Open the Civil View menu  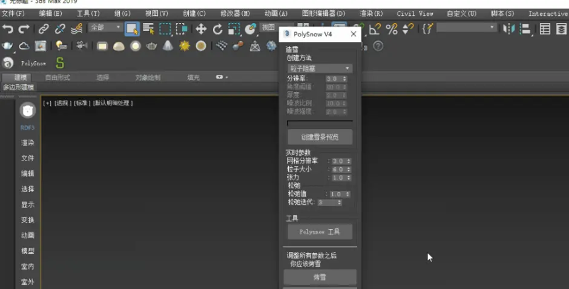click(x=415, y=13)
